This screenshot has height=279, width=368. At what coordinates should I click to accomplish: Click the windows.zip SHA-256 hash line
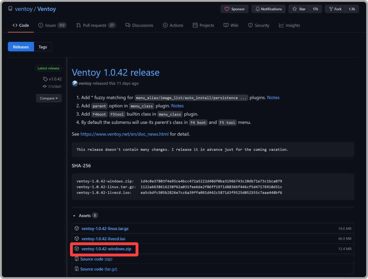pos(179,181)
